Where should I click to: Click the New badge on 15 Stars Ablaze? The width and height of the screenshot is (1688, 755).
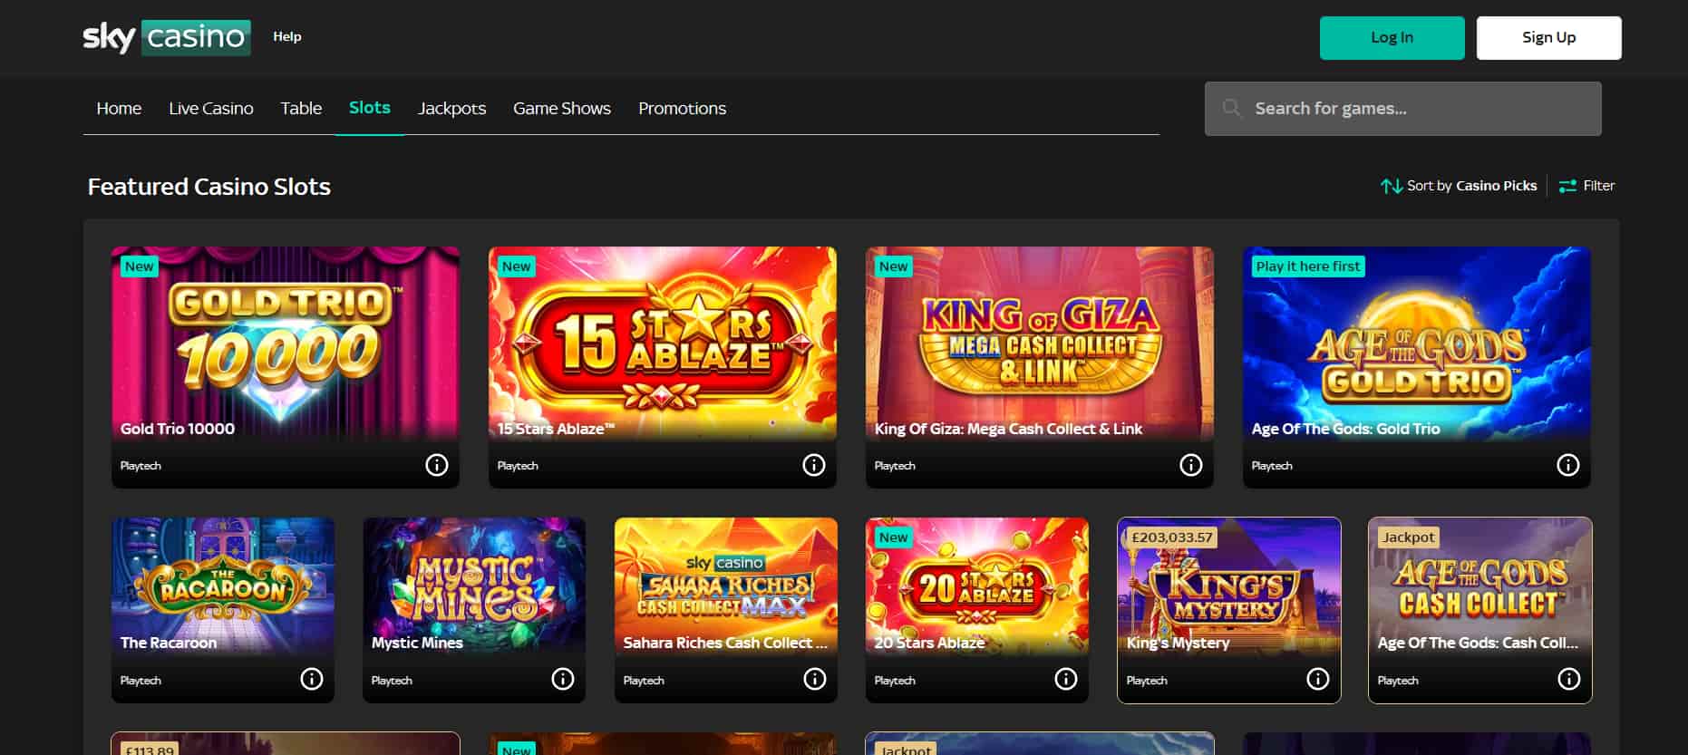point(517,266)
